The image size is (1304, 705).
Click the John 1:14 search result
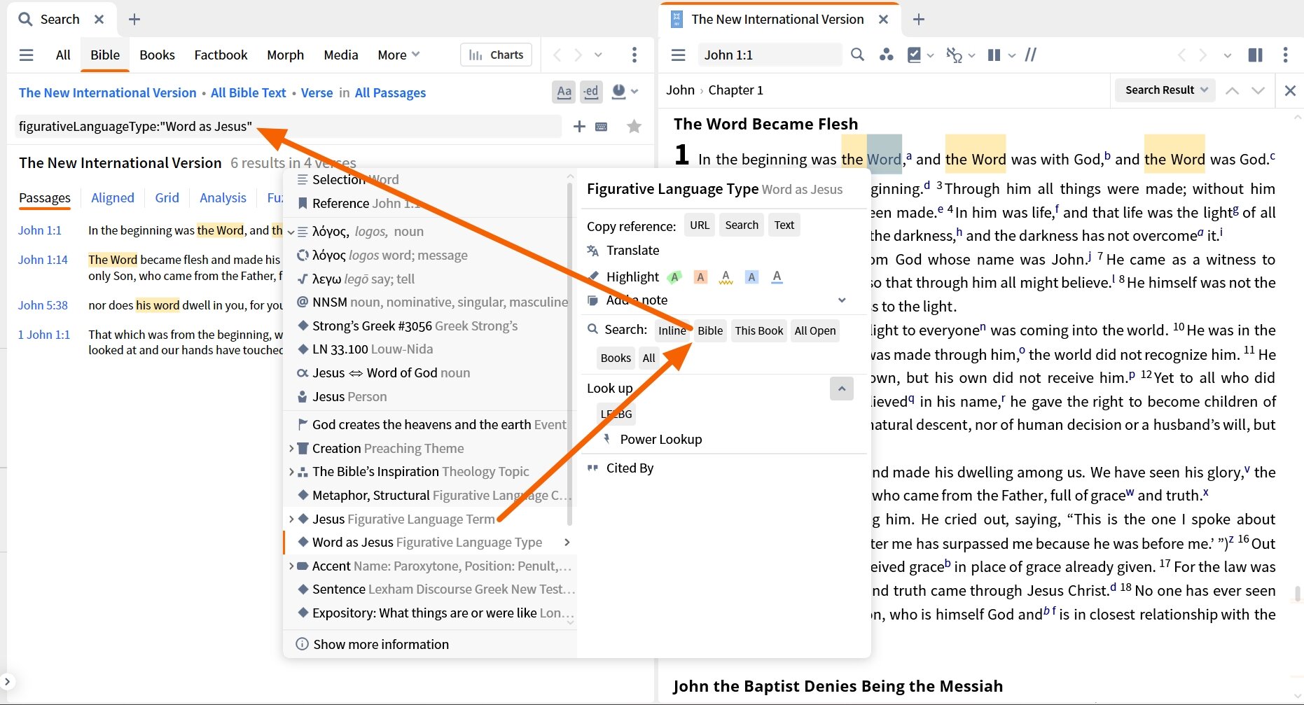pyautogui.click(x=41, y=259)
